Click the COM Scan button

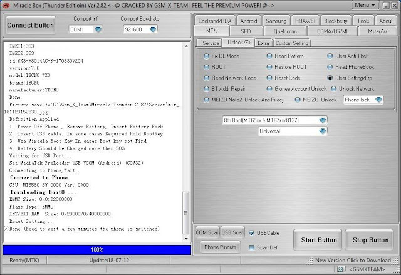pyautogui.click(x=207, y=232)
